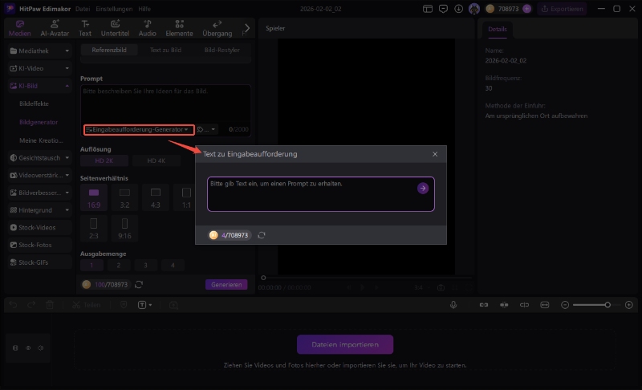Click the microphone voiceover icon in timeline toolbar
The height and width of the screenshot is (390, 642).
[x=453, y=305]
